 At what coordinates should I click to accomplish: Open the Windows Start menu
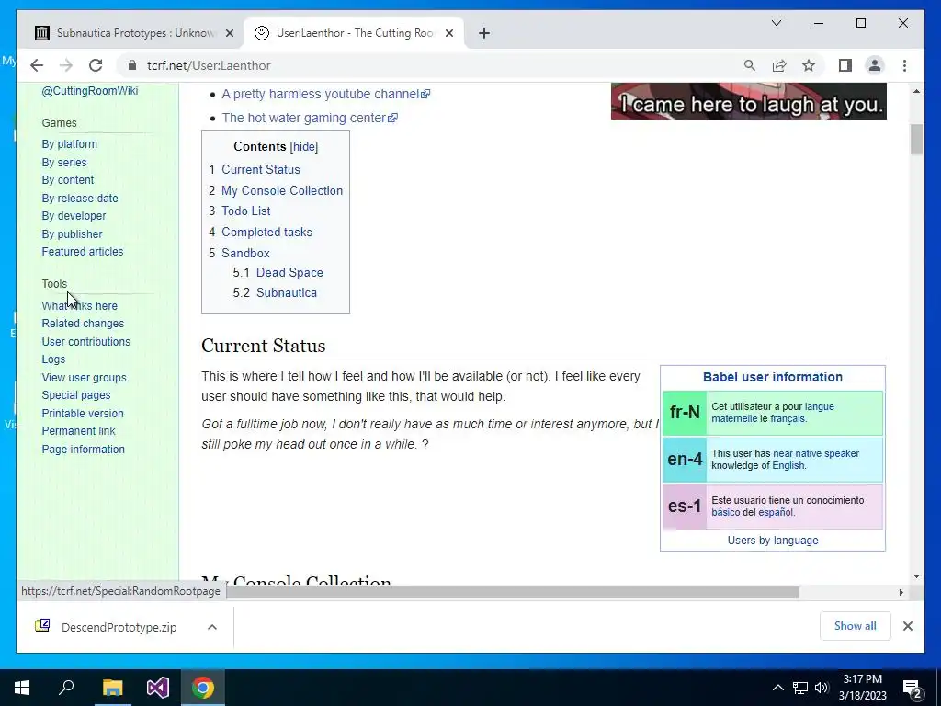tap(22, 688)
